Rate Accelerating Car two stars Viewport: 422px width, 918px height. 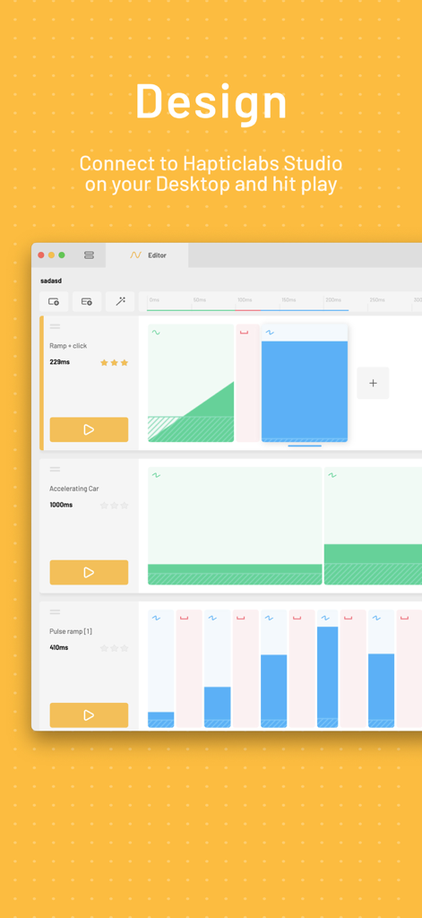(114, 506)
